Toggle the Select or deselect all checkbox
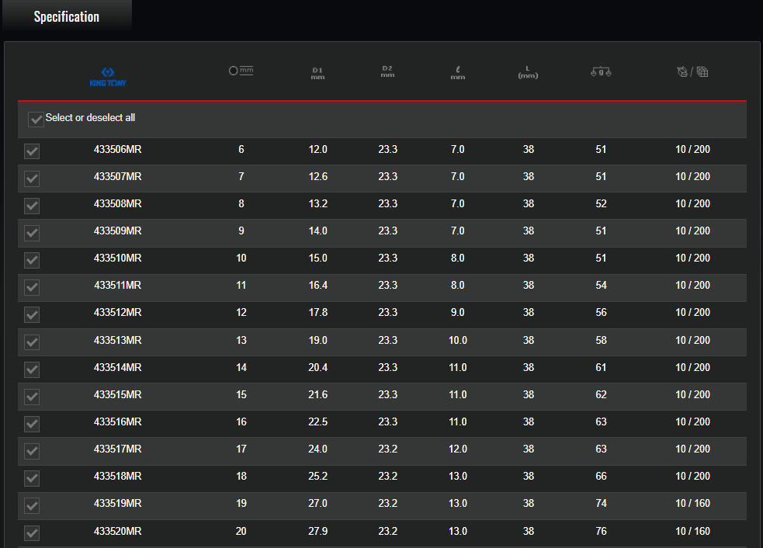The image size is (763, 548). [36, 119]
